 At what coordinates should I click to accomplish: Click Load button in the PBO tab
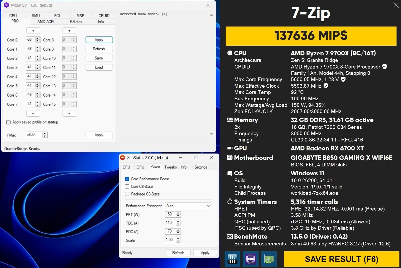coord(99,67)
